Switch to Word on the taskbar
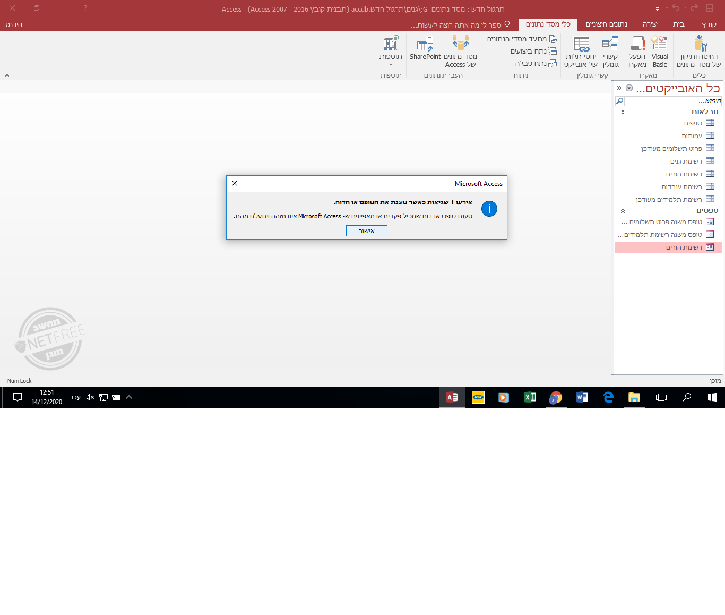The width and height of the screenshot is (725, 615). (x=582, y=397)
